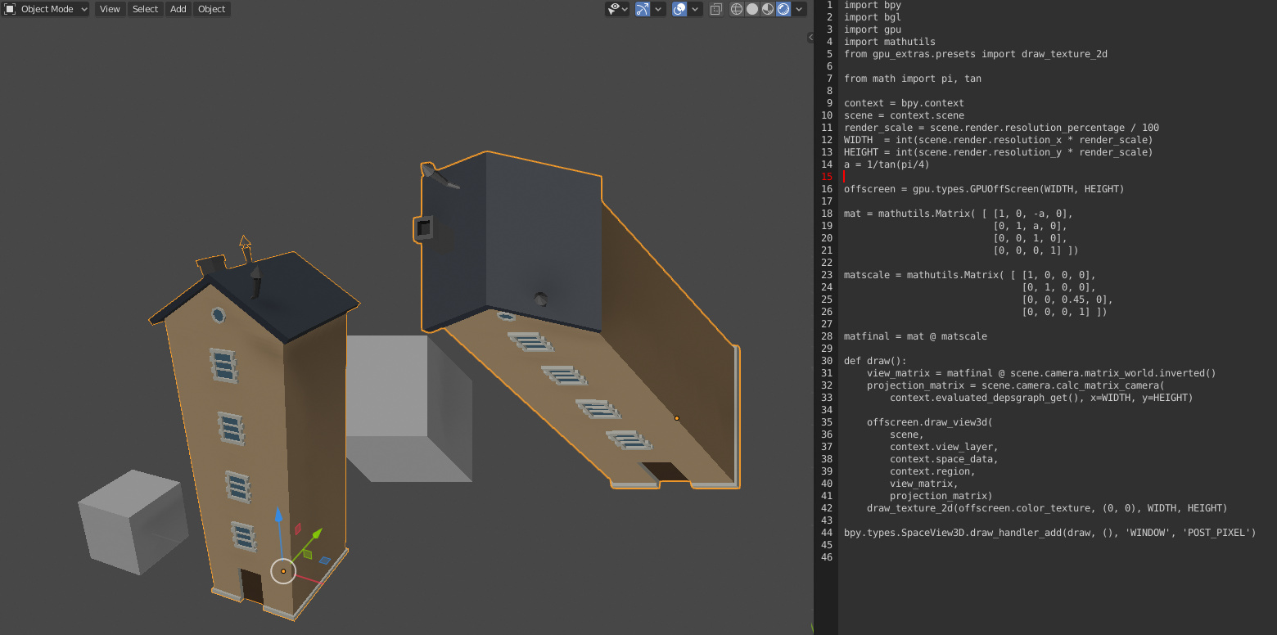Open the Object menu
The image size is (1277, 635).
pos(211,9)
